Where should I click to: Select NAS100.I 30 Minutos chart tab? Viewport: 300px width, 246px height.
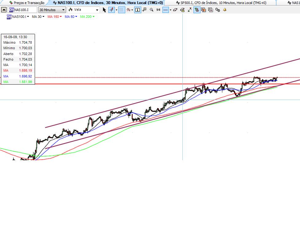point(108,3)
